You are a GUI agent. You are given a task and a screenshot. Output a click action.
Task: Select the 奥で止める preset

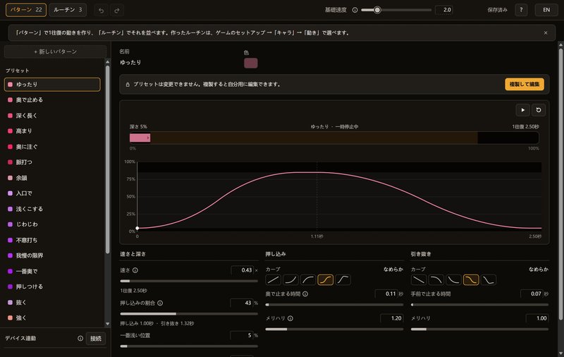pos(52,99)
